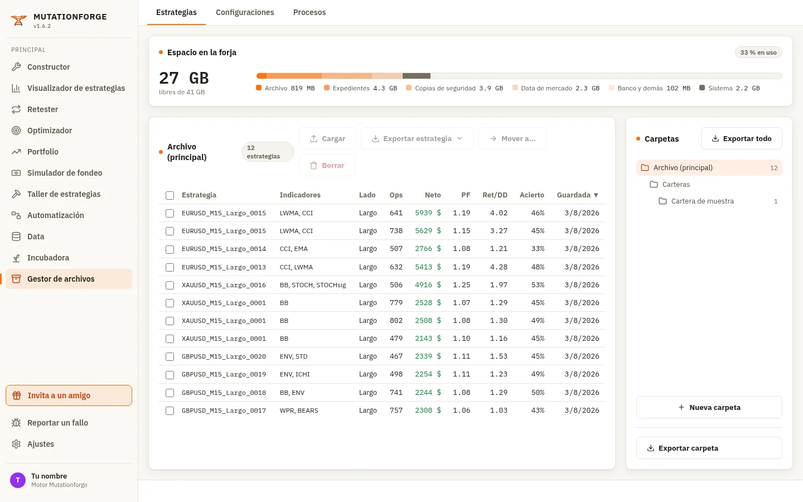803x502 pixels.
Task: Click the Visualizador de estrategias chart icon
Action: pos(16,88)
